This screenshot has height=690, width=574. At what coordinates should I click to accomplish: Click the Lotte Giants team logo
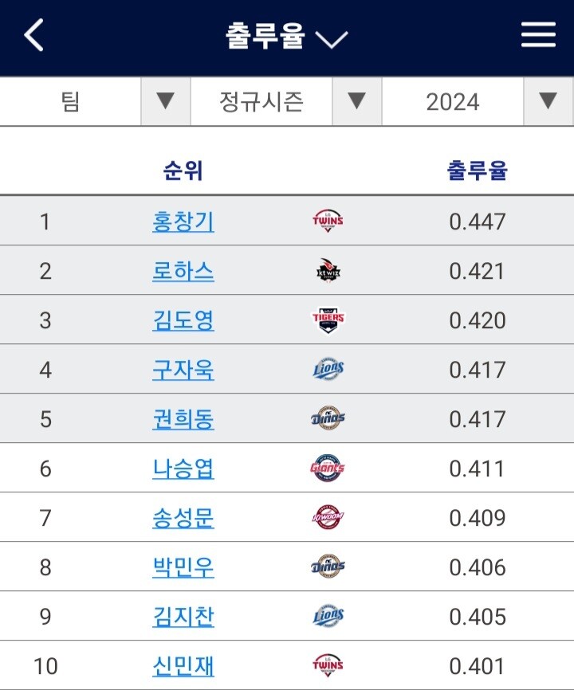tap(328, 468)
